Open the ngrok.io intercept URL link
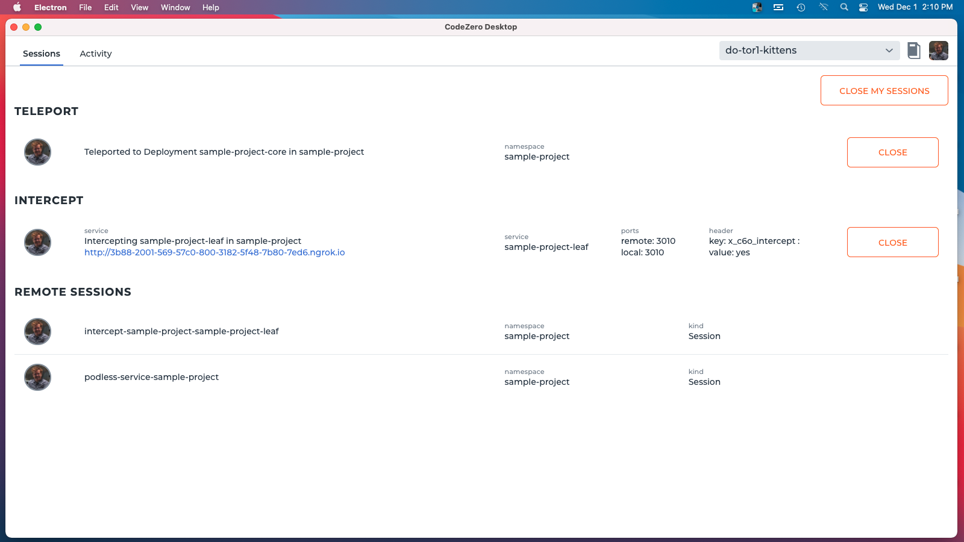This screenshot has width=964, height=542. [214, 252]
